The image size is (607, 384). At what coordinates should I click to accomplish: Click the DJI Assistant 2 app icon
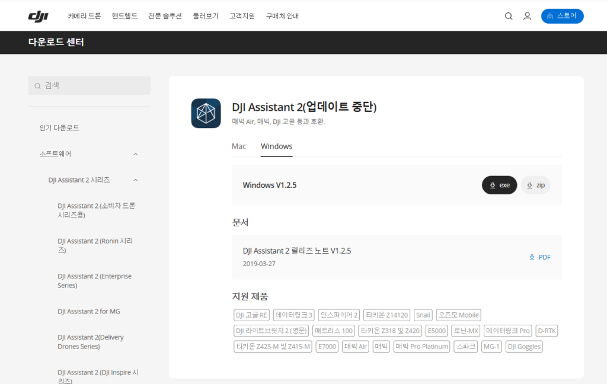click(206, 113)
